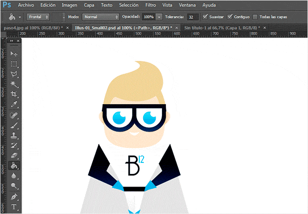Open the Filtro menu
Screen dimensions: 308x214
coord(150,5)
